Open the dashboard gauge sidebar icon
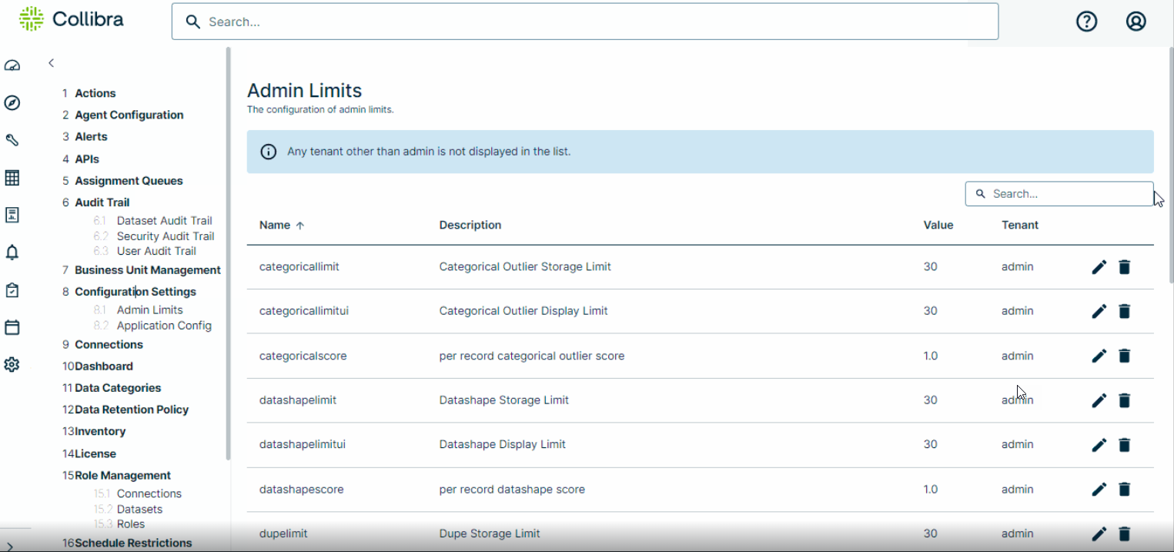This screenshot has width=1174, height=552. [12, 65]
